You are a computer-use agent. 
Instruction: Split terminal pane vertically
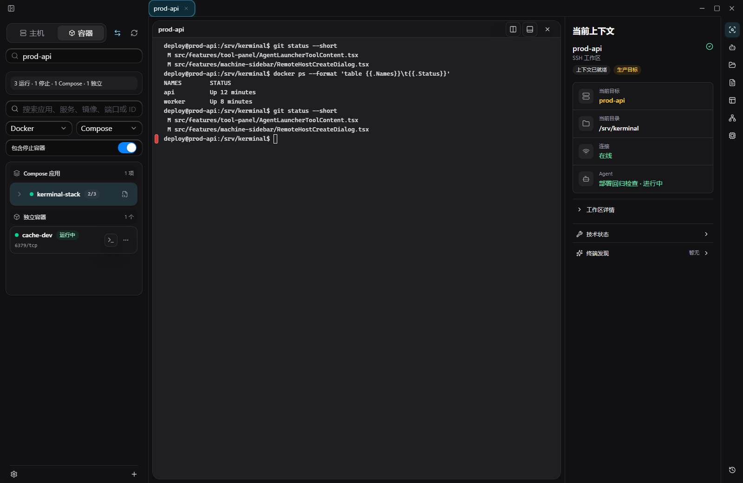coord(513,29)
